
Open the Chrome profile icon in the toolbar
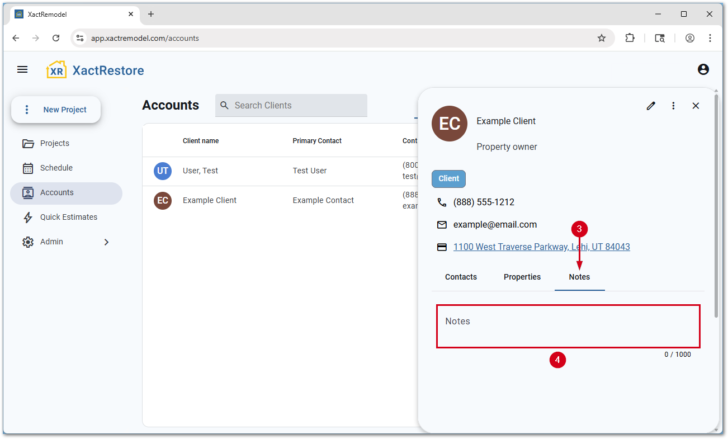(x=690, y=38)
